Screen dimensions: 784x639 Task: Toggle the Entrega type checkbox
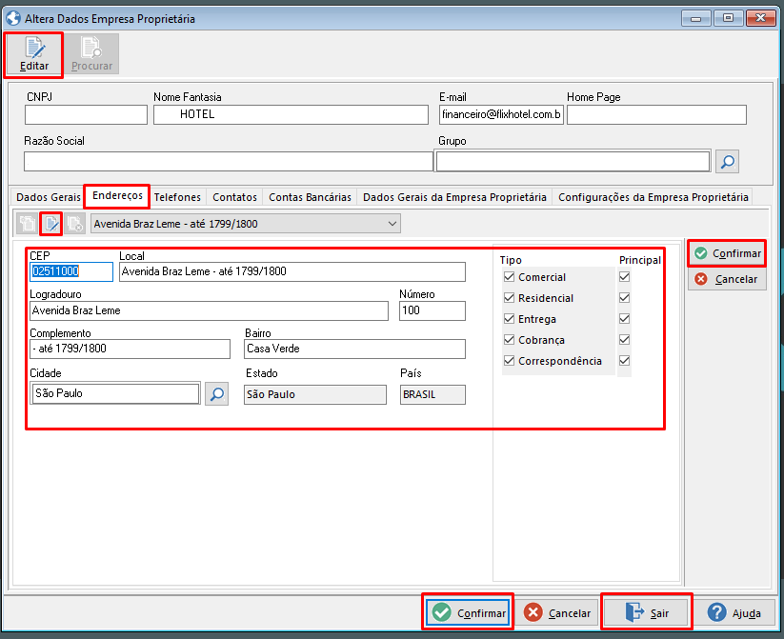[509, 318]
